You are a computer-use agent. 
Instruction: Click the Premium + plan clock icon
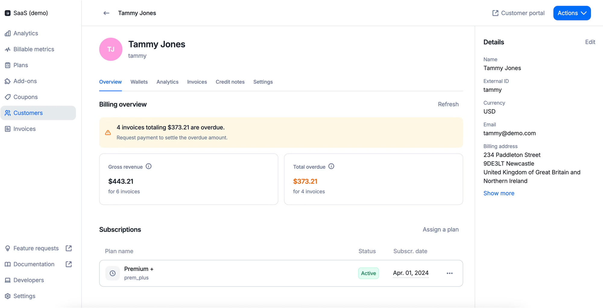[112, 273]
